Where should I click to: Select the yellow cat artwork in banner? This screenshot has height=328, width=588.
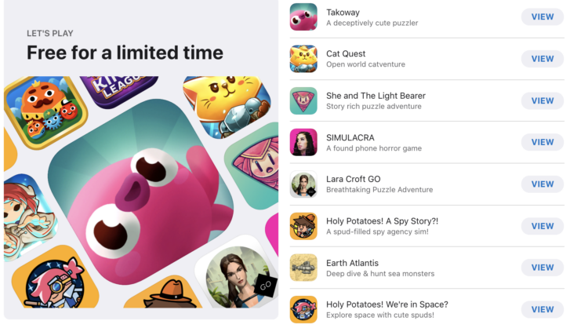(227, 105)
